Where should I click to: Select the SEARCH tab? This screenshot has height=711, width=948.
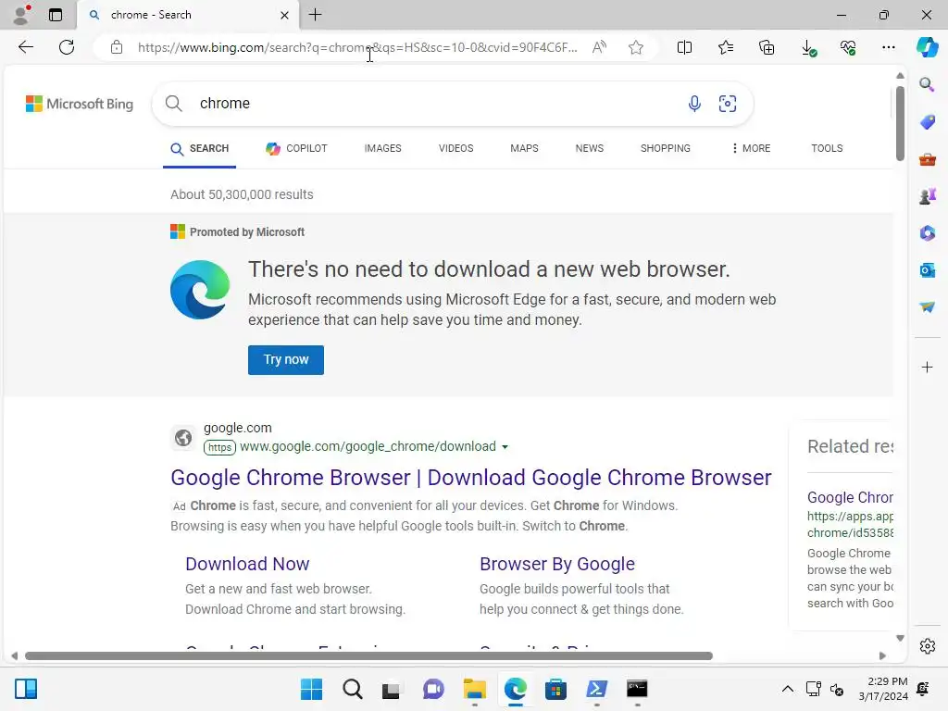(x=200, y=148)
